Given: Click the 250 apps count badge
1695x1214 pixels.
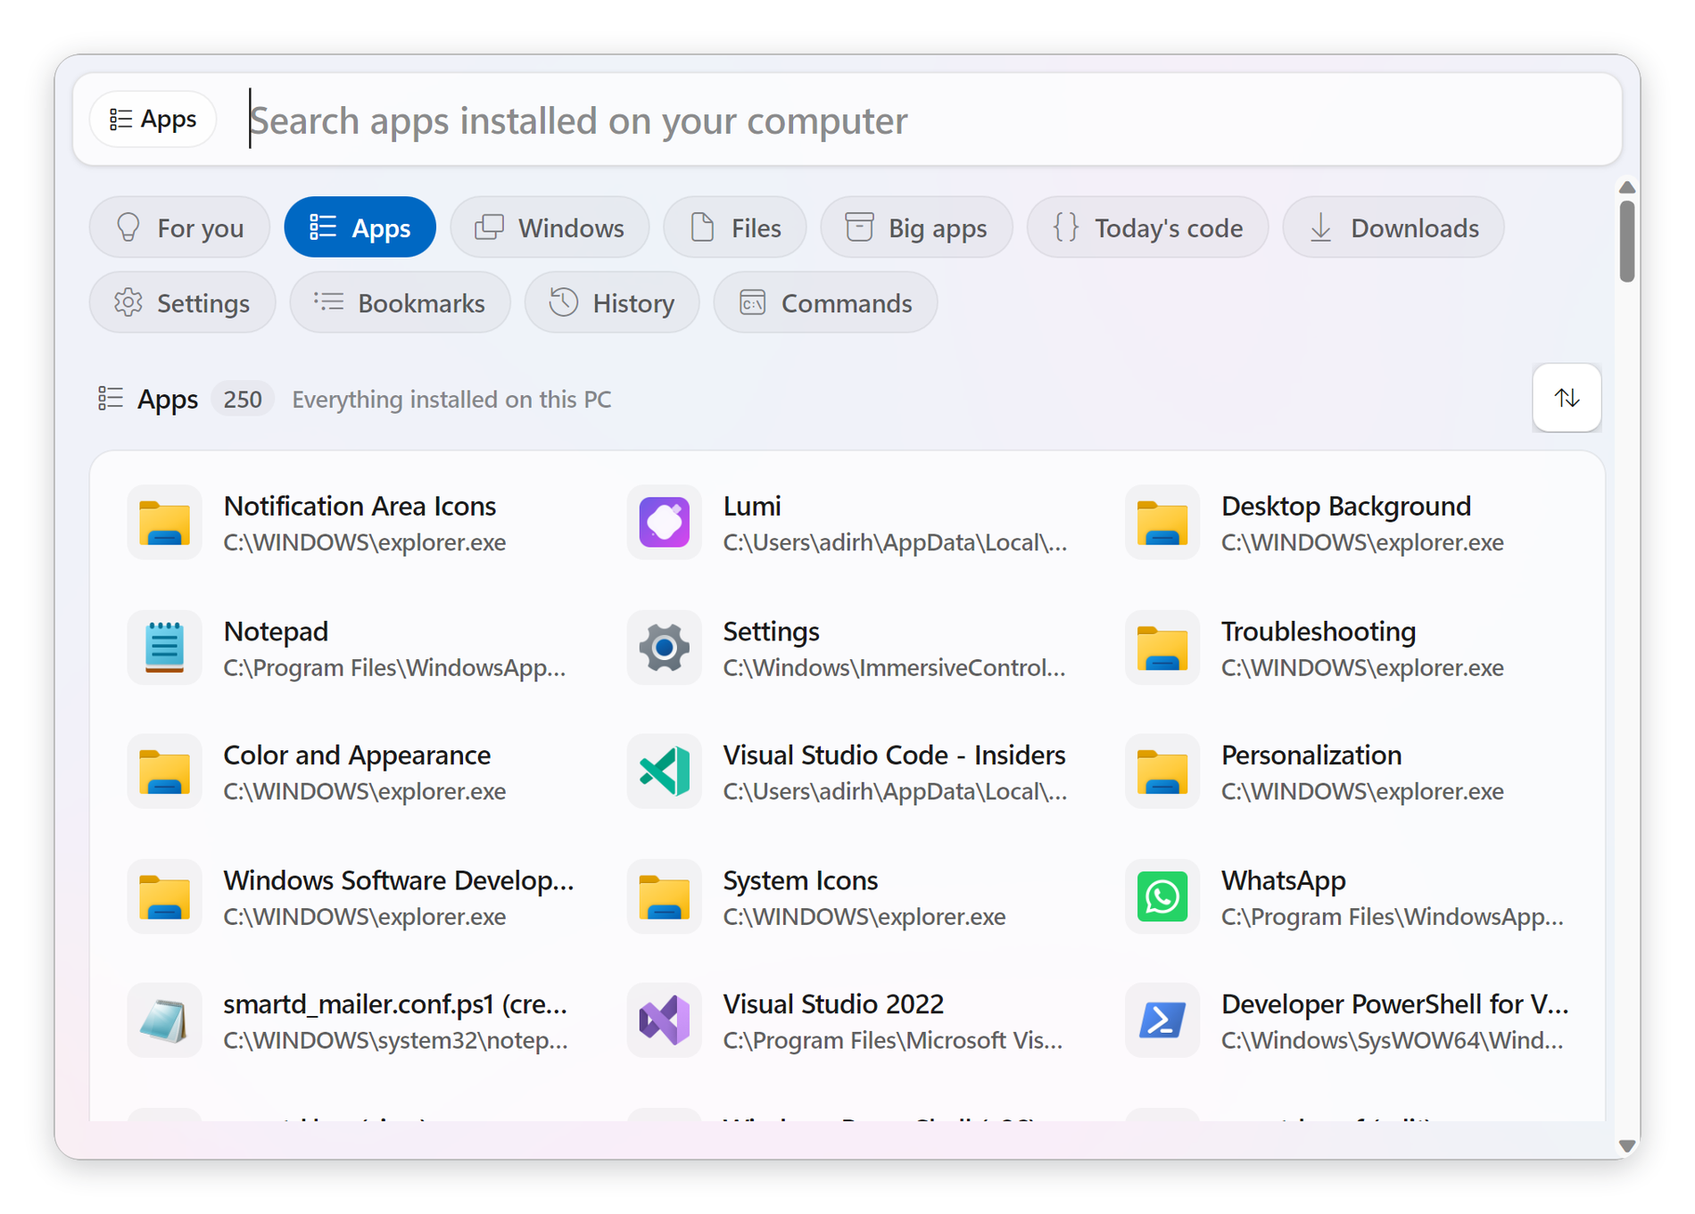Looking at the screenshot, I should (243, 399).
